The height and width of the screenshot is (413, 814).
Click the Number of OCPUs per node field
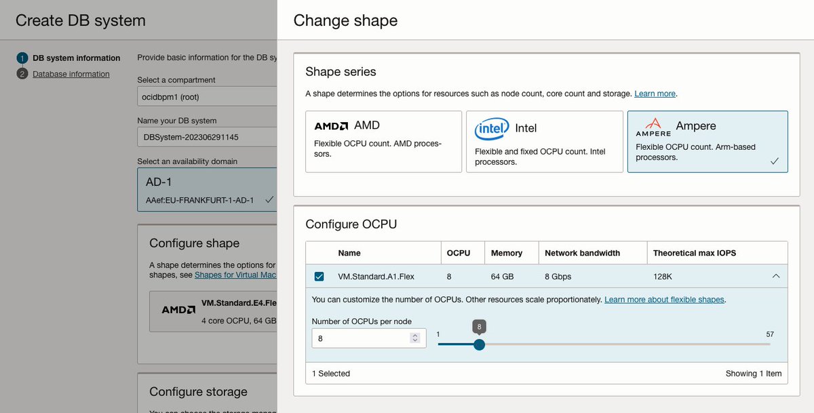click(369, 338)
